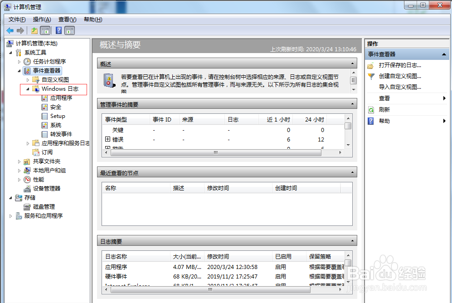The image size is (452, 303).
Task: Open the 操作(A) menu
Action: (42, 20)
